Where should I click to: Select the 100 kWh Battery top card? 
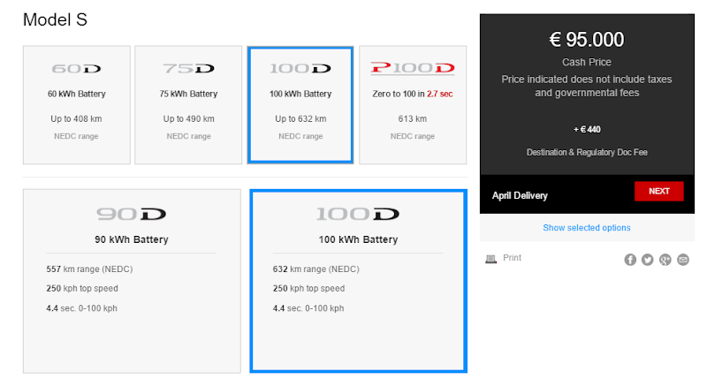click(x=300, y=105)
